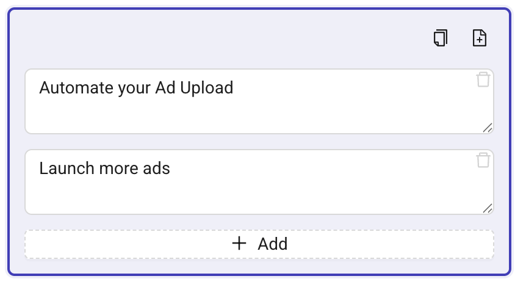This screenshot has height=287, width=526.
Task: Click the word "Upload" in first textarea
Action: [x=208, y=88]
